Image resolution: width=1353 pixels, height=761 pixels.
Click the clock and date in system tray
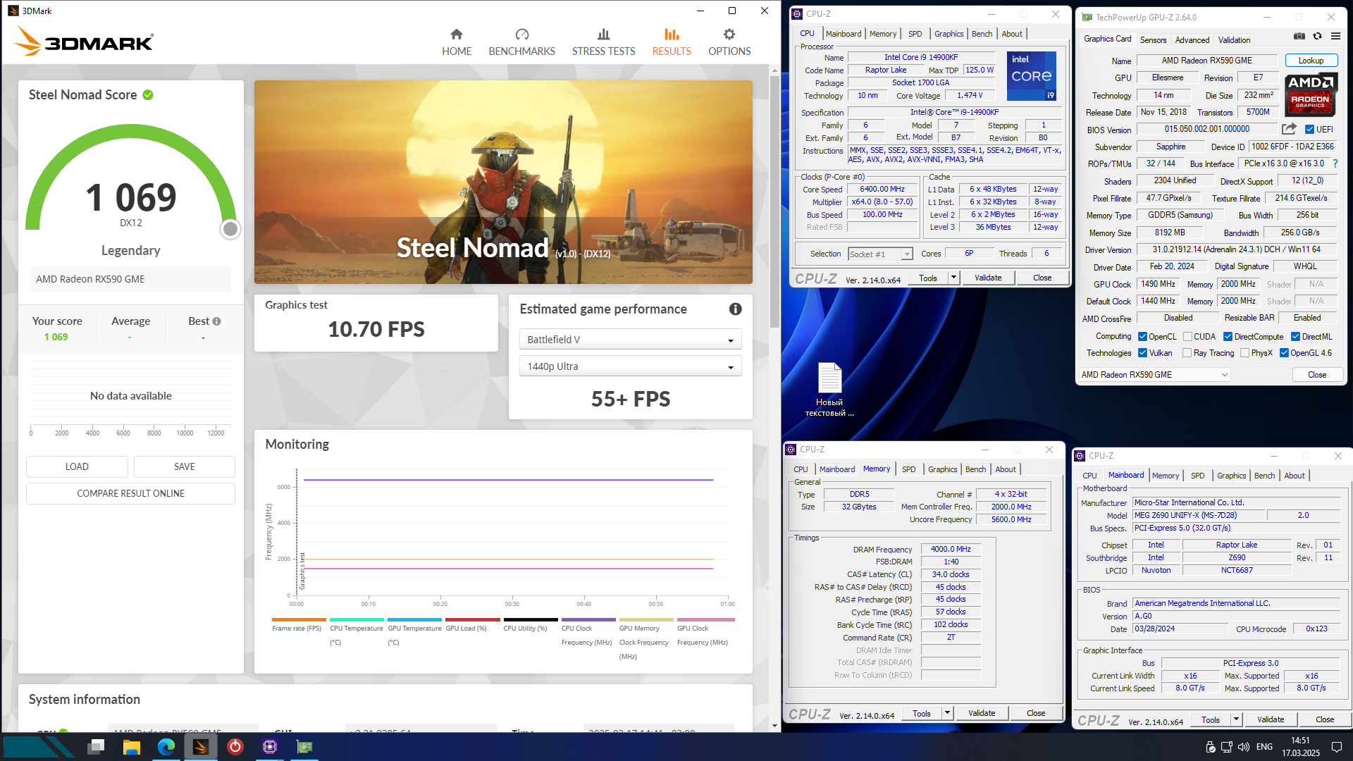1300,747
